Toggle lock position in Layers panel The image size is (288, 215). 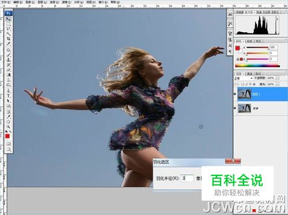coord(251,84)
